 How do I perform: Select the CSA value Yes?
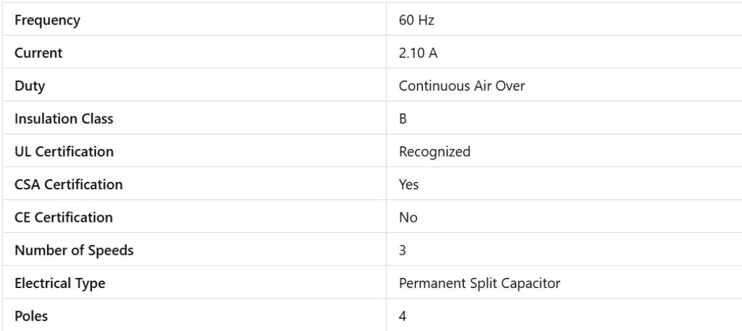tap(408, 185)
